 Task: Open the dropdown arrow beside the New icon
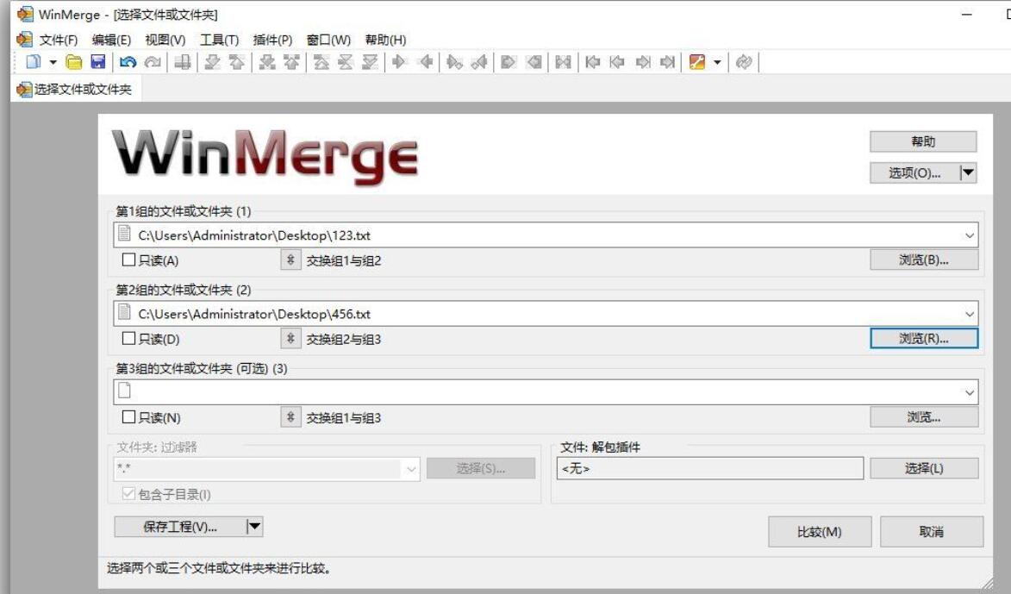(53, 63)
